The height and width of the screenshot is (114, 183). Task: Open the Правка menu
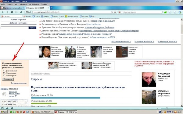(9, 4)
